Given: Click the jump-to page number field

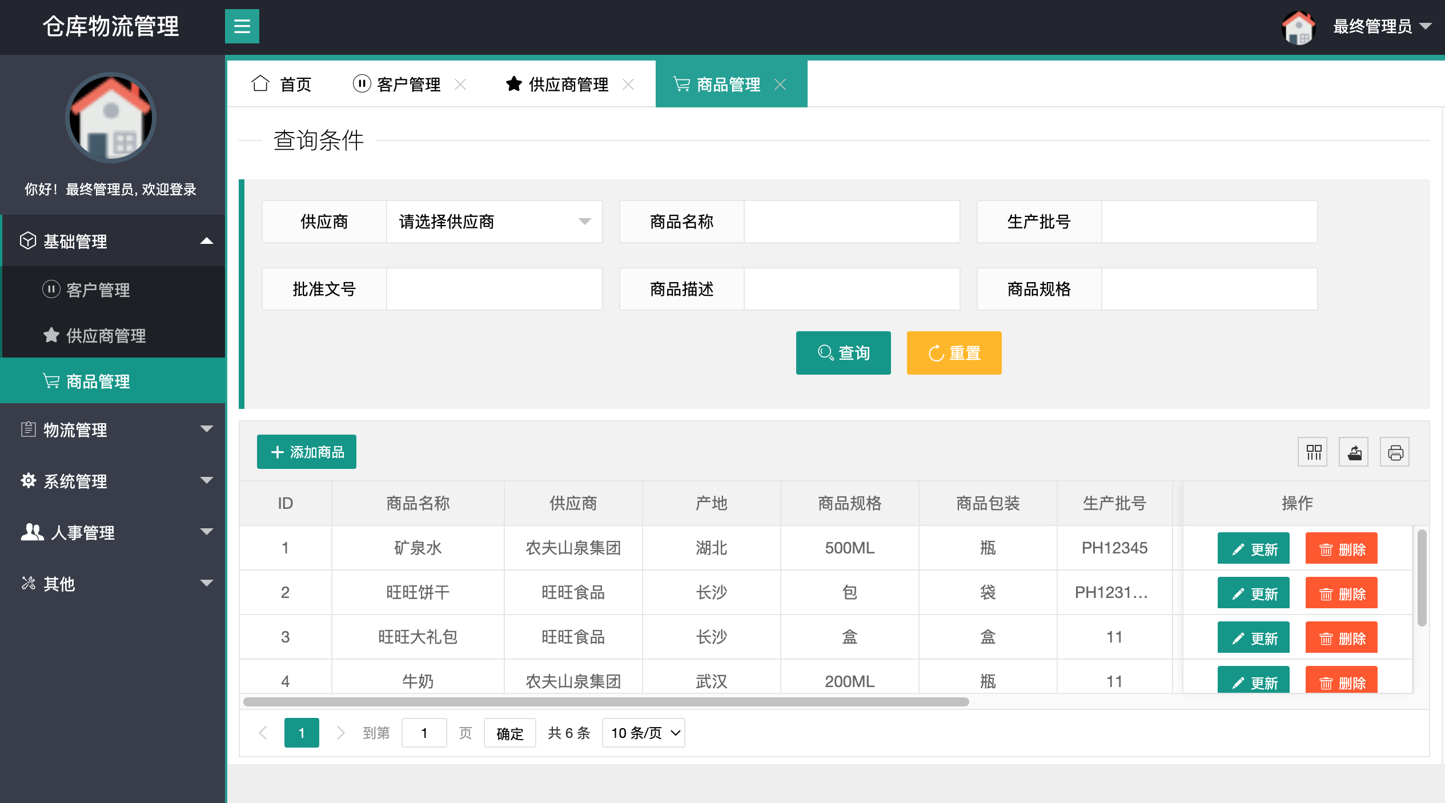Looking at the screenshot, I should (424, 733).
